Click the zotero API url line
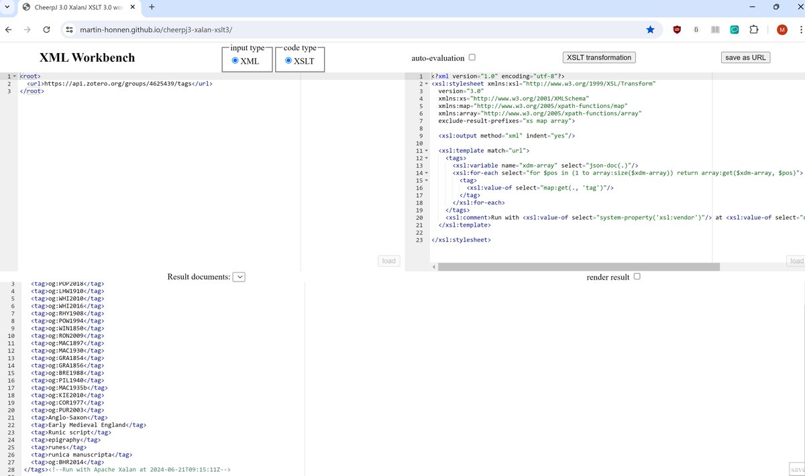Screen dimensions: 805x476 tap(119, 84)
